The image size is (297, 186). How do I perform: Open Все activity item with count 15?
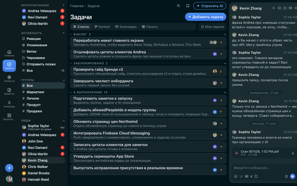click(x=43, y=71)
